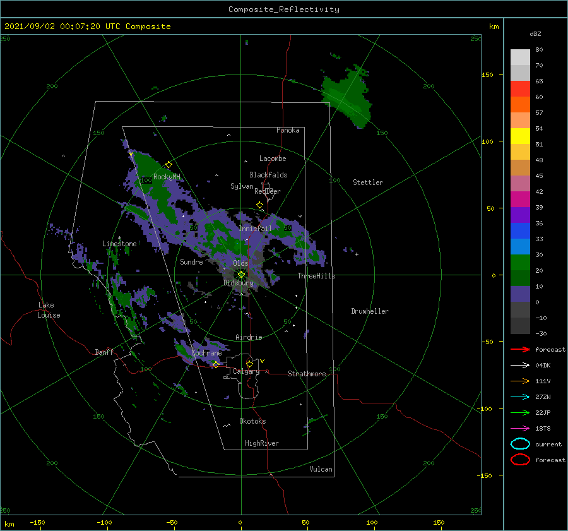Click the Olds town label
The width and height of the screenshot is (568, 531).
click(240, 263)
